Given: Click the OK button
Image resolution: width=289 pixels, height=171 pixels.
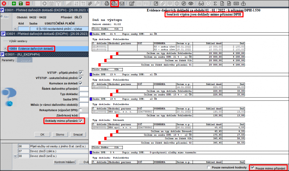Looking at the screenshot, I should click(x=42, y=135).
